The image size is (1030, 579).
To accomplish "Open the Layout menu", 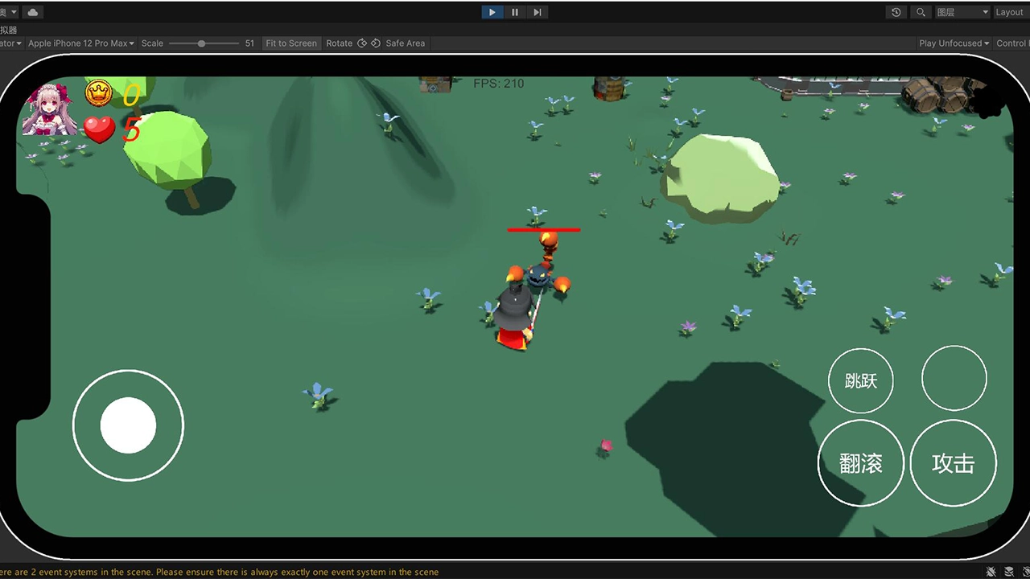I will pos(1009,12).
